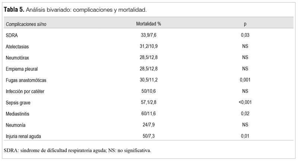Select the Injuria renal aguda row label
The width and height of the screenshot is (298, 161).
pyautogui.click(x=23, y=136)
